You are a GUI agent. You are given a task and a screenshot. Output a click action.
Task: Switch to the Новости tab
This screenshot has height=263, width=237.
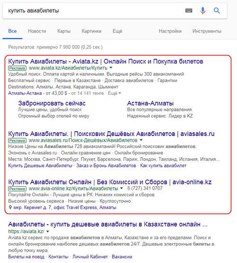pos(37,31)
